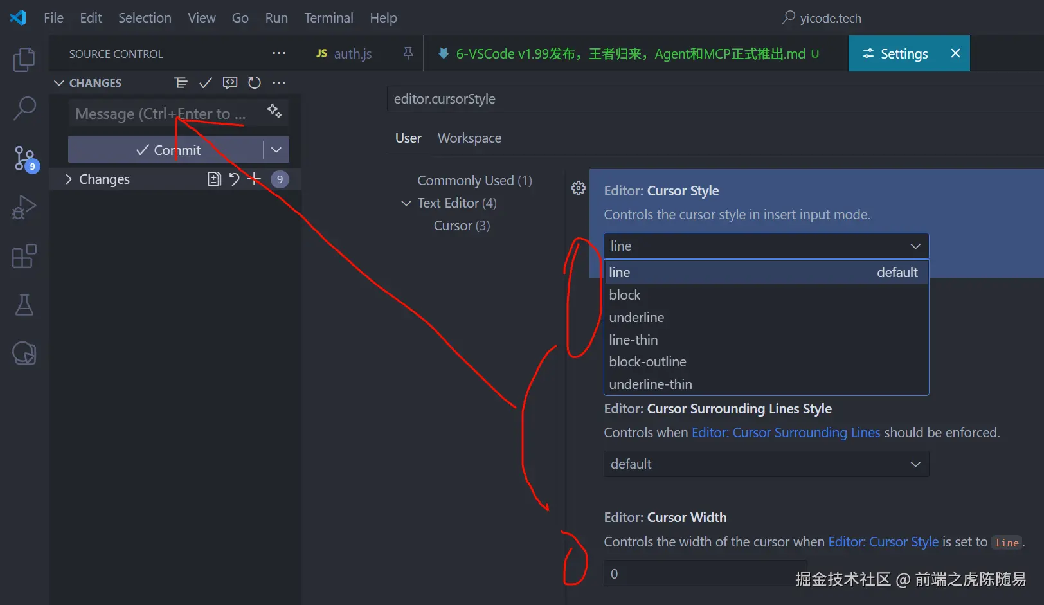
Task: Refresh the source control changes
Action: coord(255,82)
